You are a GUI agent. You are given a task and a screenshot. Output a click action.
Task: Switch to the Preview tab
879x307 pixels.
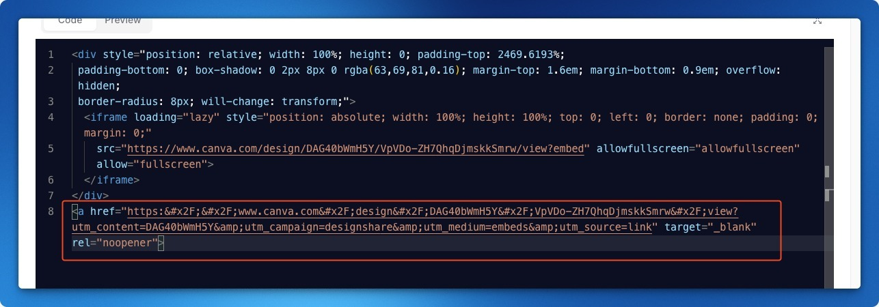click(122, 21)
